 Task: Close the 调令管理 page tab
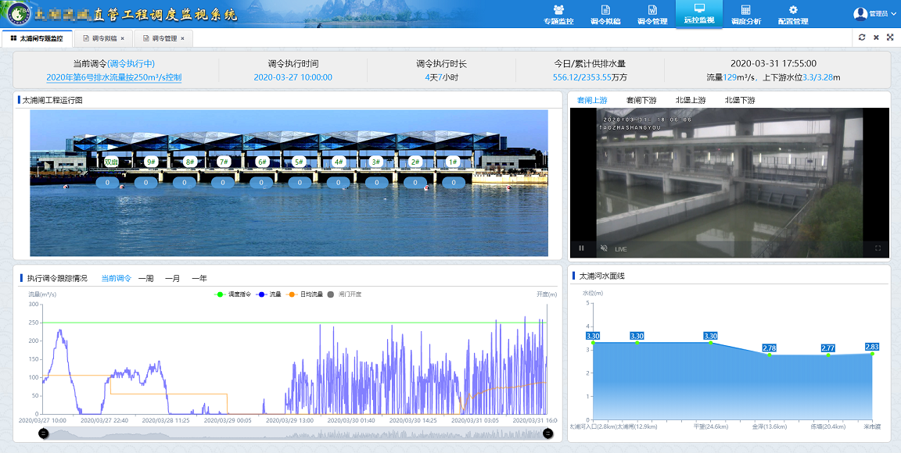click(182, 38)
